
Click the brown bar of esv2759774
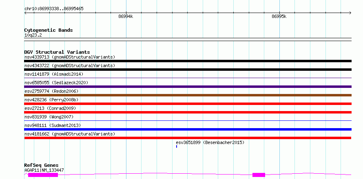[188, 95]
